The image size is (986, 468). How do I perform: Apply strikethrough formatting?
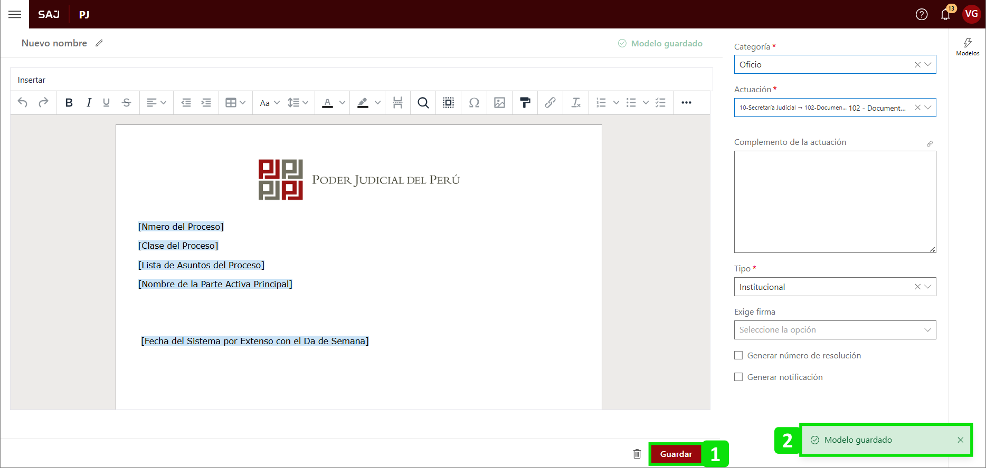coord(126,103)
